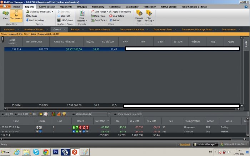
Task: Open the Opponents ribbon tab
Action: coord(66,7)
